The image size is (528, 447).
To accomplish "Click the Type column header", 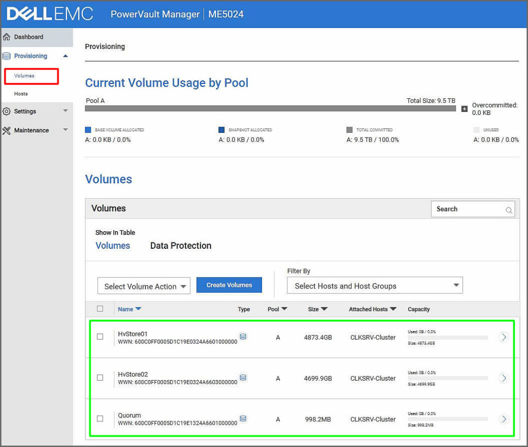I will pyautogui.click(x=244, y=309).
